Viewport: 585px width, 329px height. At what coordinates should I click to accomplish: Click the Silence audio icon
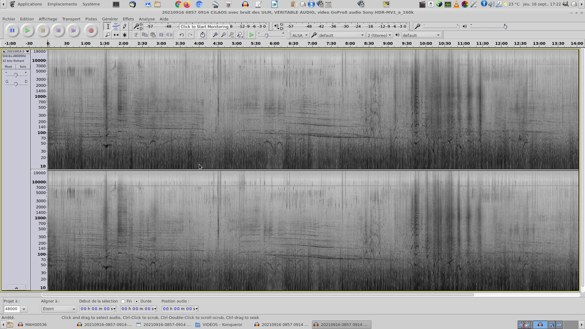pos(169,35)
